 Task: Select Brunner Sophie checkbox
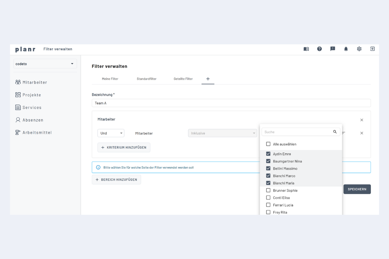click(268, 190)
